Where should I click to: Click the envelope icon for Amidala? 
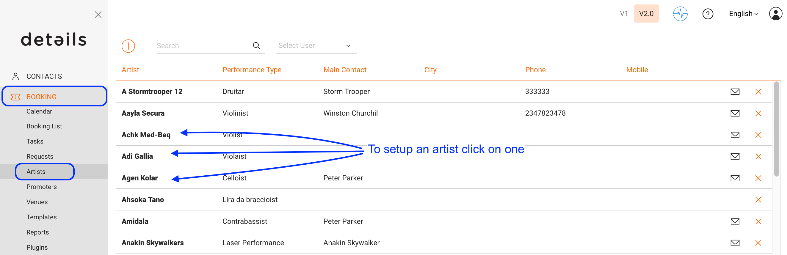pyautogui.click(x=735, y=221)
